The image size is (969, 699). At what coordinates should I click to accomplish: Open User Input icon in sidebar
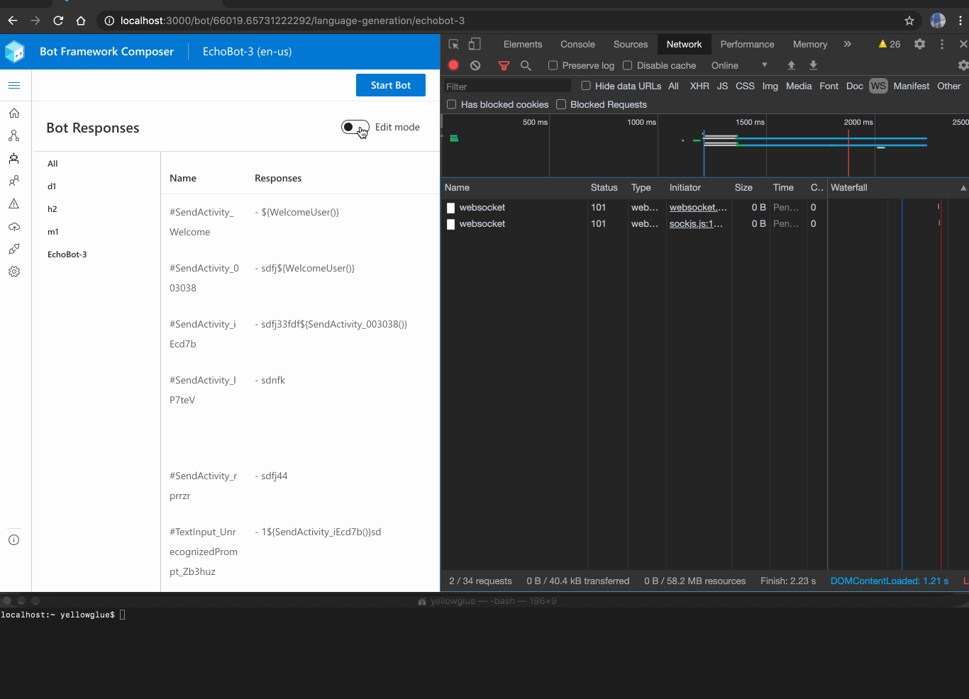coord(14,181)
